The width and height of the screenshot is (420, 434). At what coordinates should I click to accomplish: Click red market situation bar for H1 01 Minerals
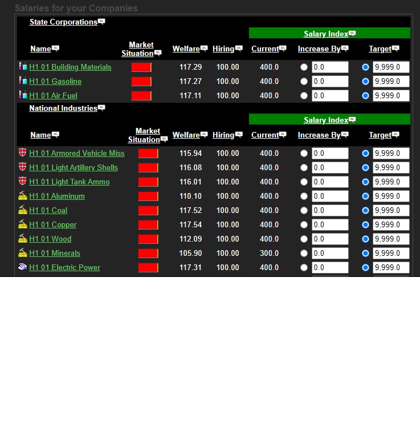pos(148,253)
